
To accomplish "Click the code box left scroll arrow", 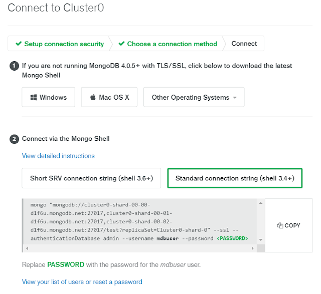I will (x=26, y=248).
